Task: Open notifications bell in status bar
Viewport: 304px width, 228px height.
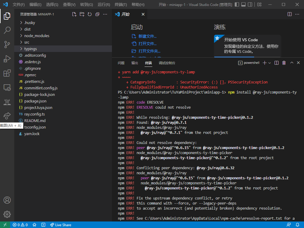Action: point(297,225)
